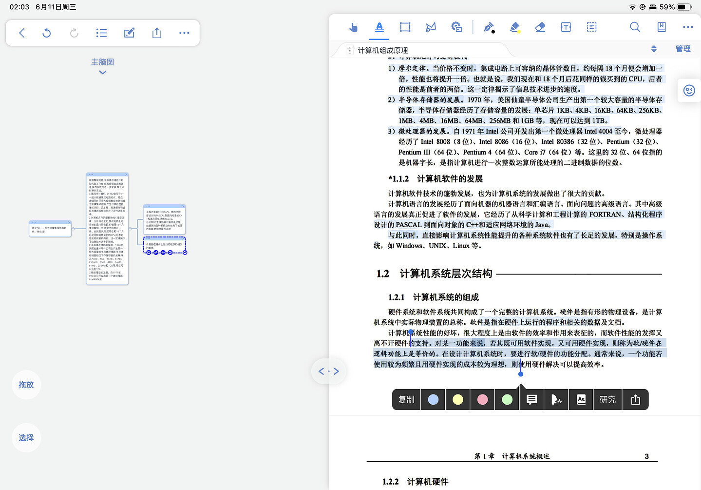Tap the 选择 mode button
The height and width of the screenshot is (490, 701).
pyautogui.click(x=26, y=437)
